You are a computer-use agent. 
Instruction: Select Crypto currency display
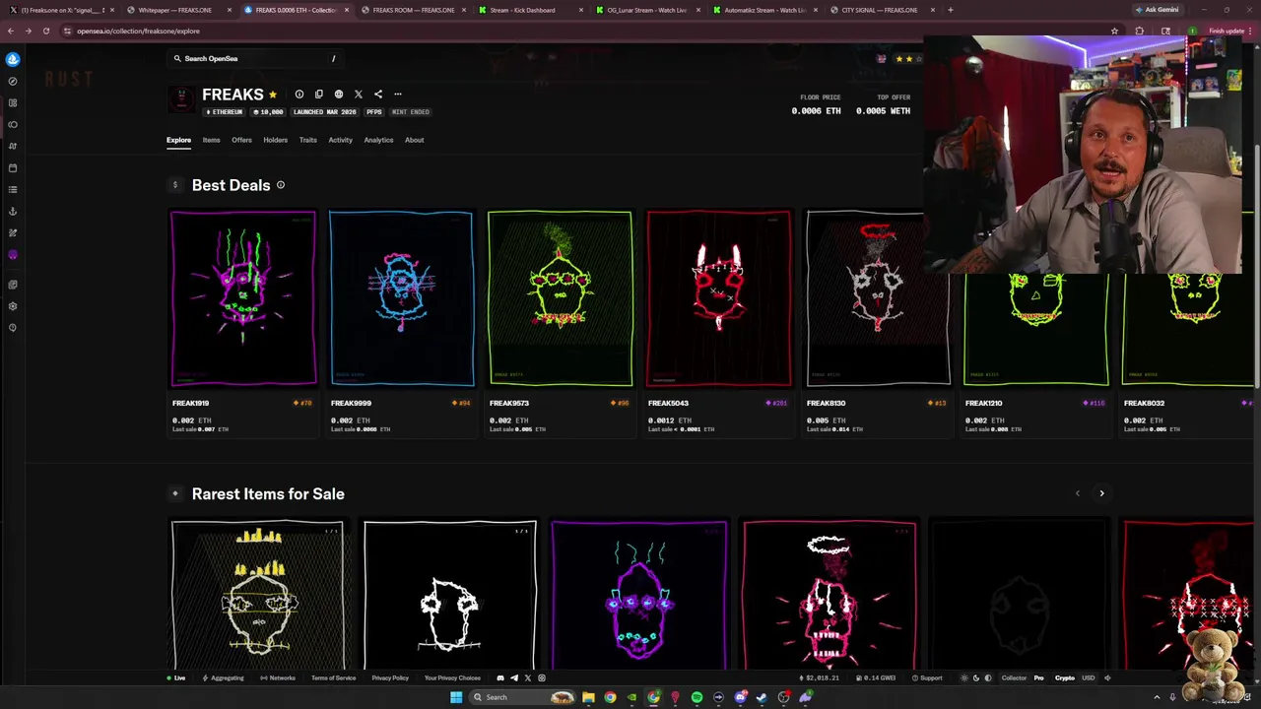click(x=1065, y=677)
